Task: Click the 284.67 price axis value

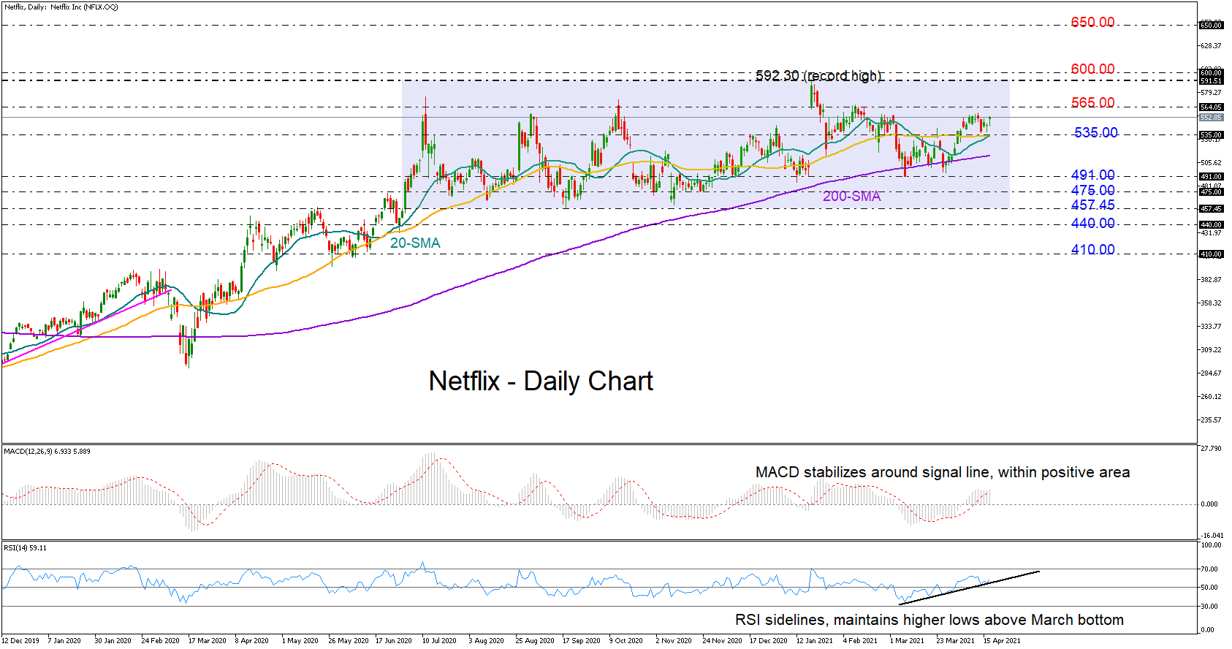Action: pos(1211,373)
